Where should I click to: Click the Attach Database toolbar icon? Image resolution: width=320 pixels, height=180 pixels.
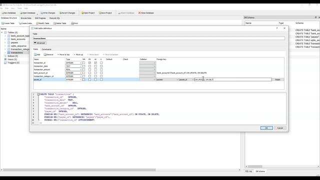(119, 13)
